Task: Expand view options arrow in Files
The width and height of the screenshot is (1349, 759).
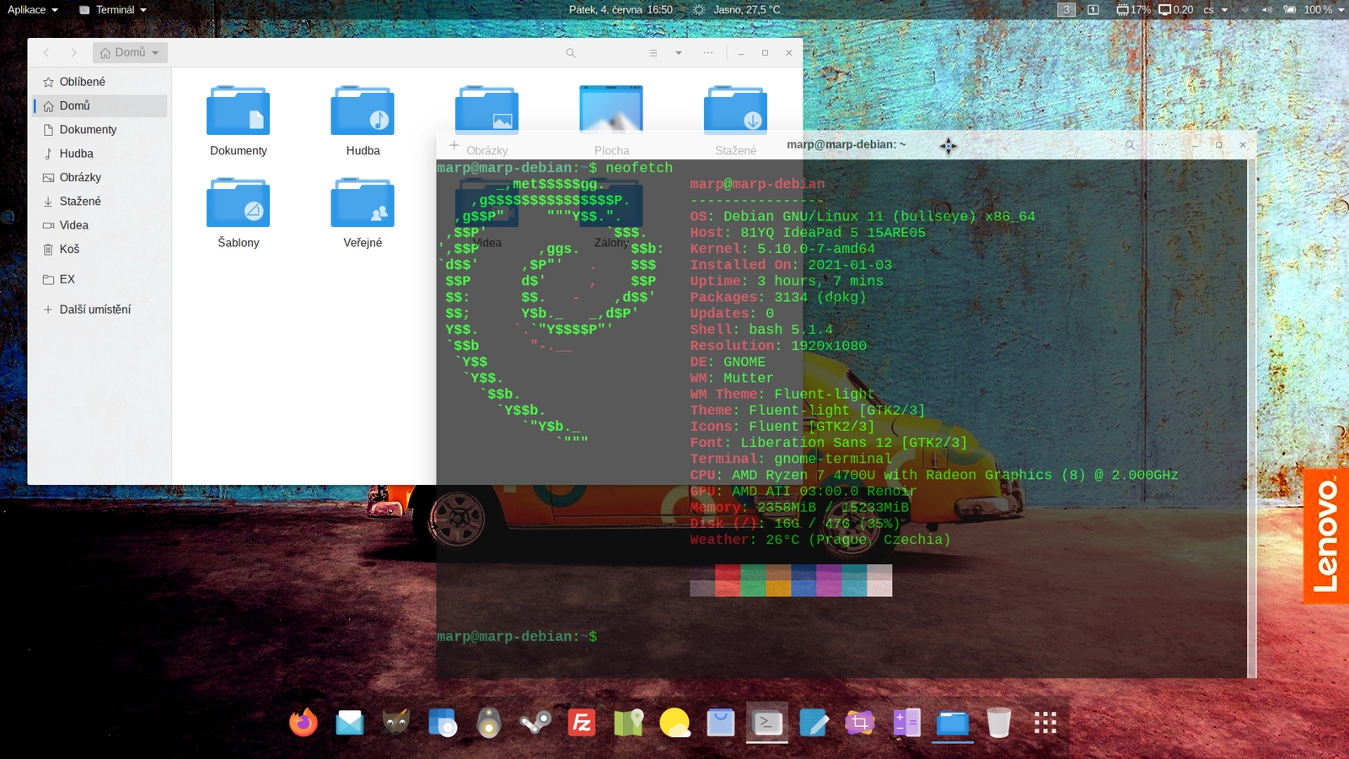Action: point(679,53)
